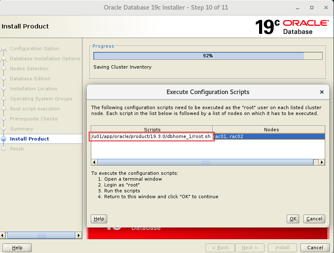Close the Execute Configuration Scripts dialog with X
The image size is (334, 253).
(321, 92)
